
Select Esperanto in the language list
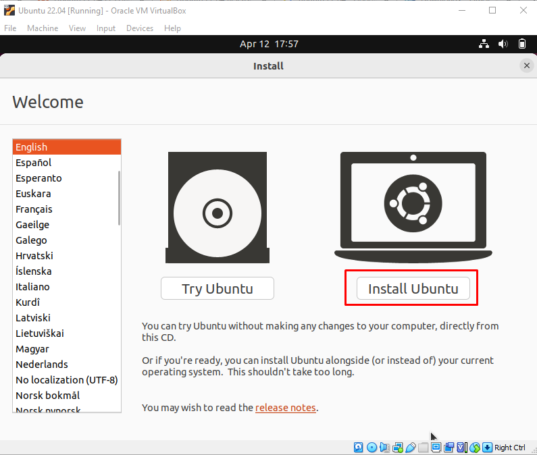click(67, 178)
